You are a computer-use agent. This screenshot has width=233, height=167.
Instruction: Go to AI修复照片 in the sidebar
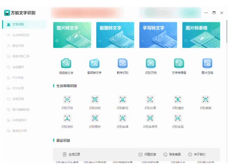pos(19,120)
